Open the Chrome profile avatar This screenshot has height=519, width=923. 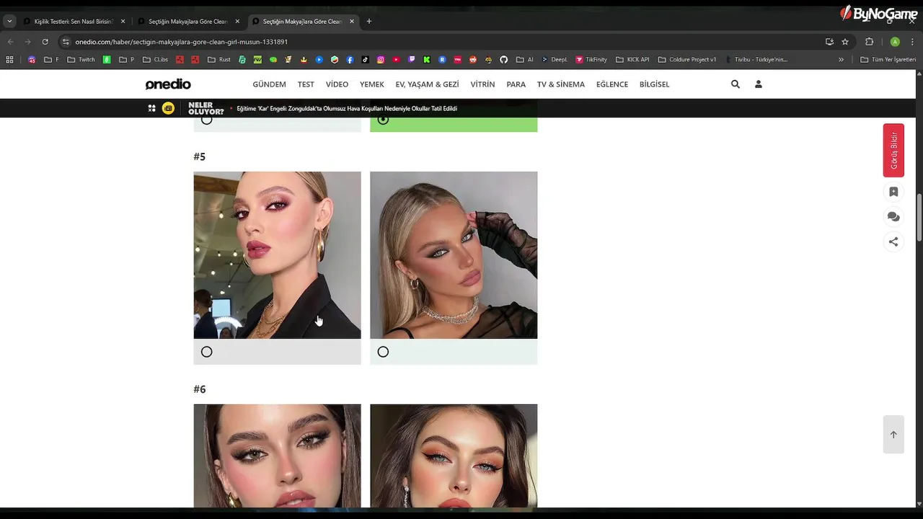895,42
